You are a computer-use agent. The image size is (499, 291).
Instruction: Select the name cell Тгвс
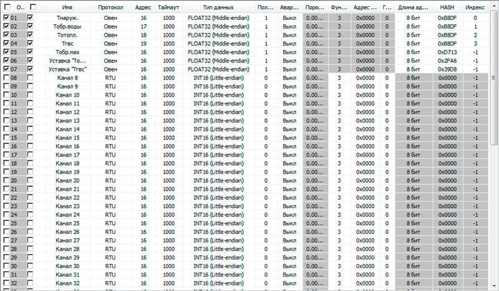click(x=67, y=44)
